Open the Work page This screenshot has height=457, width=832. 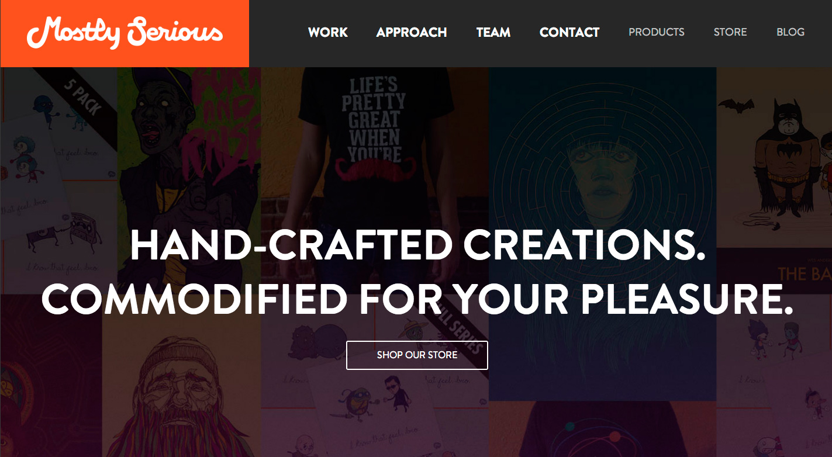[328, 32]
